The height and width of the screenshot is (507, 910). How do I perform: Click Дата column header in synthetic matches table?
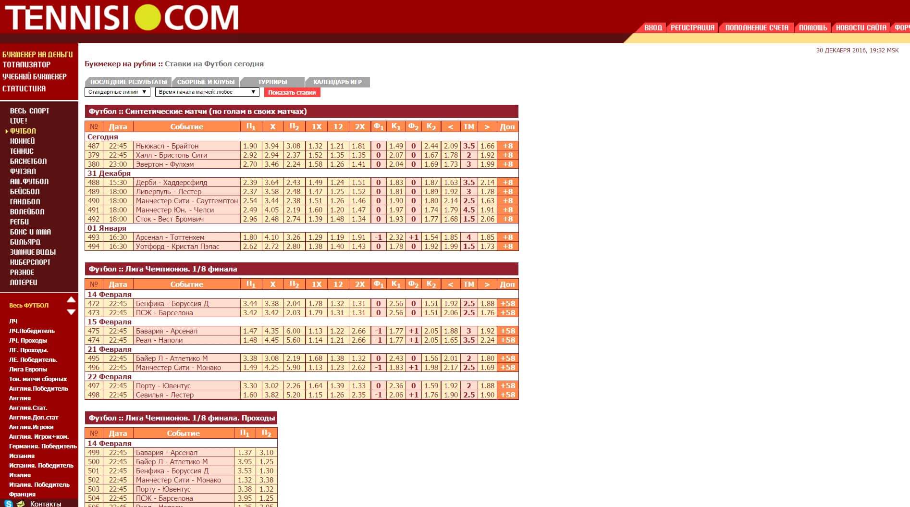(118, 126)
